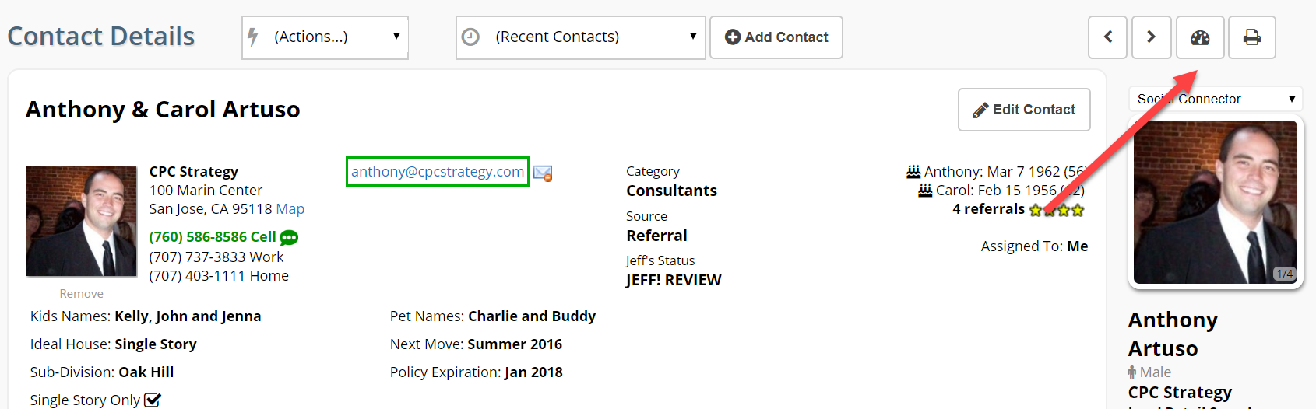Go to next contact with right chevron
Screen dimensions: 1316x409
(x=1151, y=37)
